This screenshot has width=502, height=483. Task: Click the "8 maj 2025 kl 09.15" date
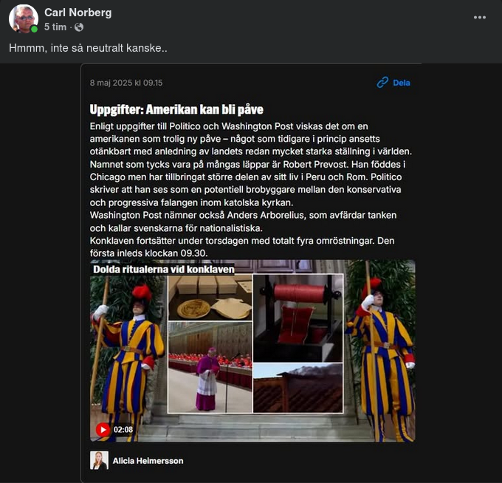pyautogui.click(x=126, y=83)
